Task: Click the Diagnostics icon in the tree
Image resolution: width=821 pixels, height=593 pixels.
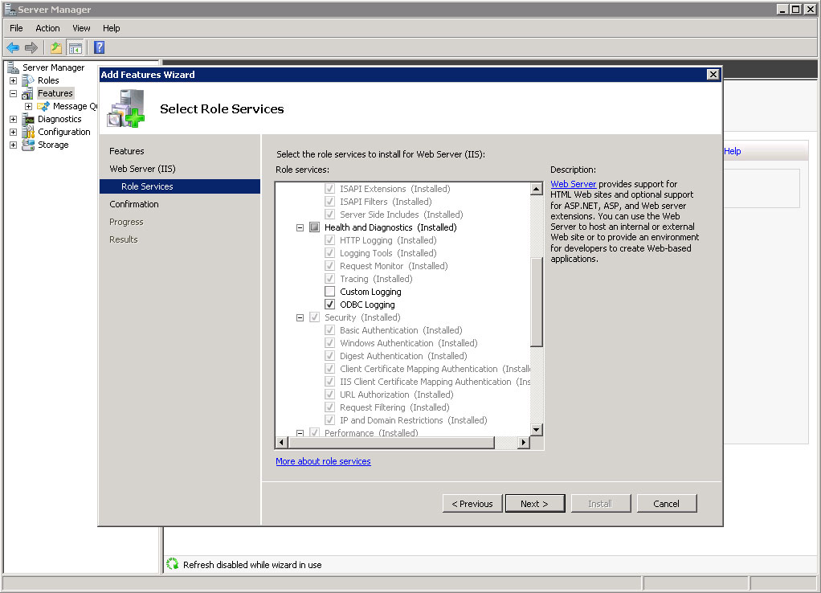Action: pyautogui.click(x=28, y=119)
